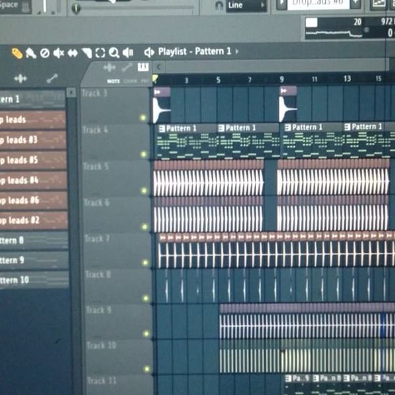Select 'ttern 9' in picker
This screenshot has height=395, width=395.
(x=34, y=260)
